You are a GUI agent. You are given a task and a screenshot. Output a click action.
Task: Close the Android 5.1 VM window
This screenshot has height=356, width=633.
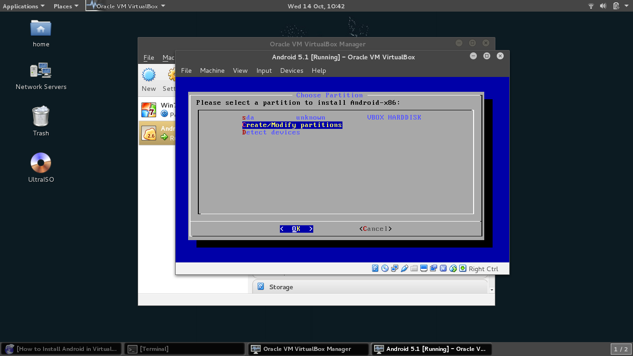click(500, 56)
